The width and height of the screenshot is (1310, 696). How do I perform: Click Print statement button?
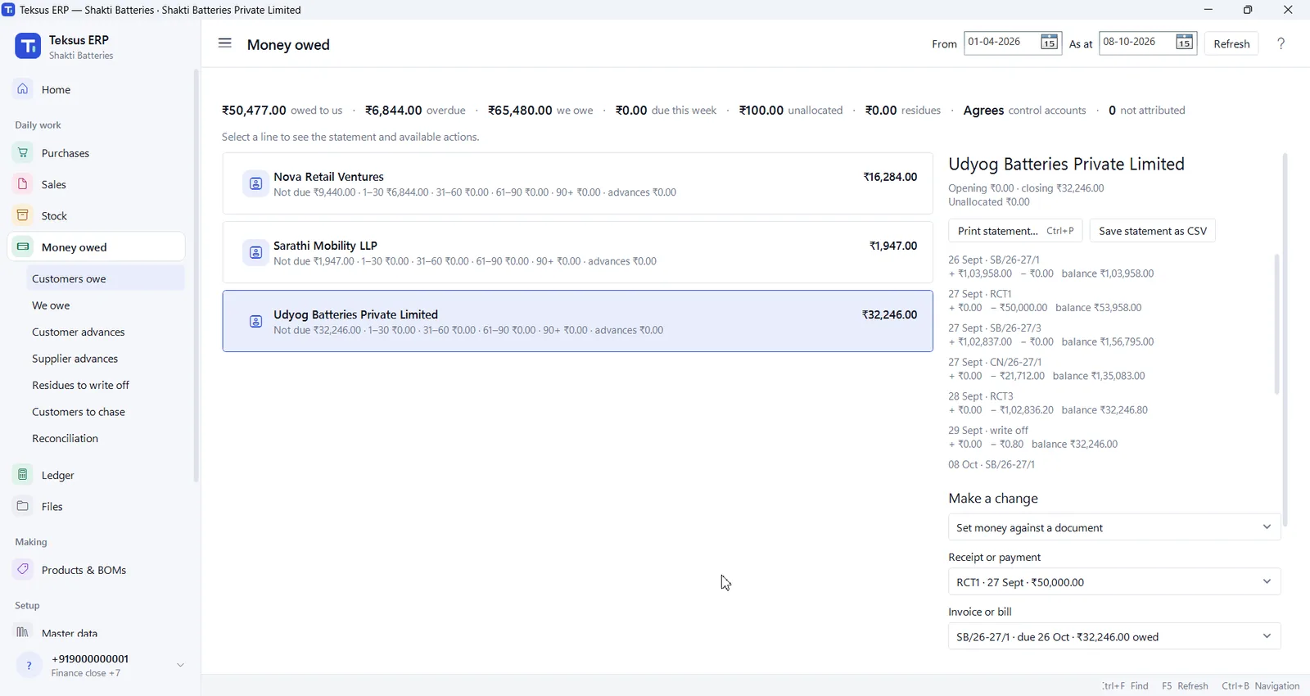click(1015, 231)
